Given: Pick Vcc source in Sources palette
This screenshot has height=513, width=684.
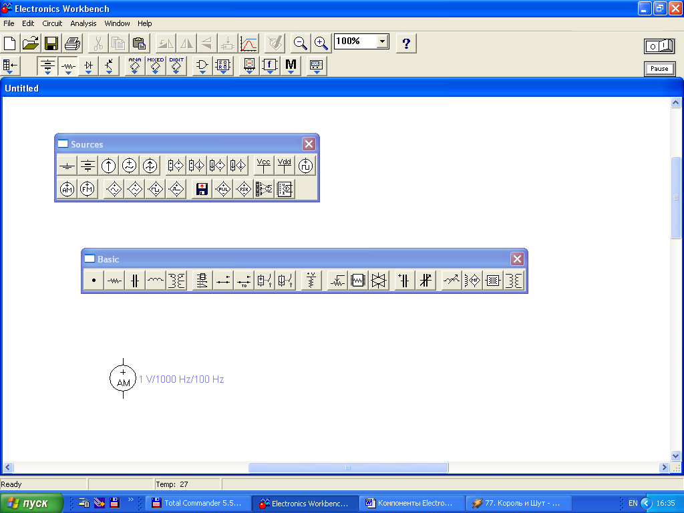Looking at the screenshot, I should click(263, 166).
